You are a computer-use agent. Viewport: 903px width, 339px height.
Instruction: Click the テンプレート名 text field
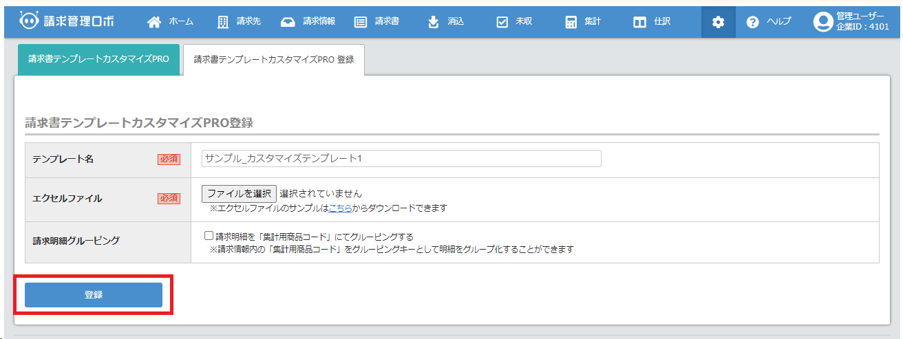(x=401, y=159)
